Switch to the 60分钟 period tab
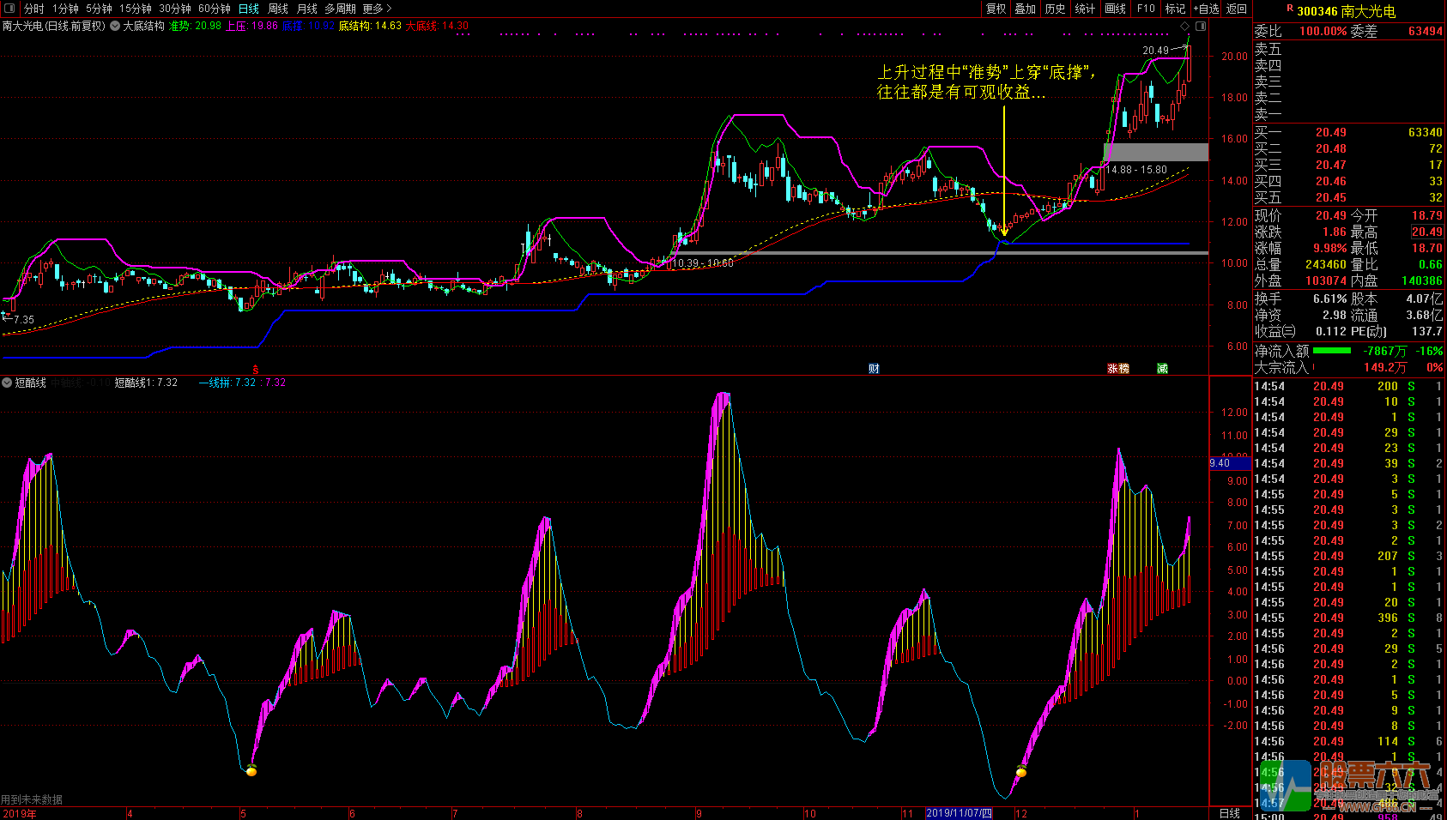The image size is (1447, 820). pos(214,9)
